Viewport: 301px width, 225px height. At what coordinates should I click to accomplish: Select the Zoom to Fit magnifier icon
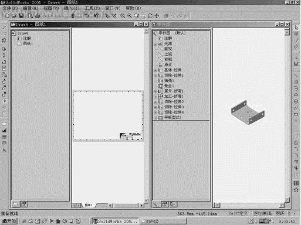123,16
